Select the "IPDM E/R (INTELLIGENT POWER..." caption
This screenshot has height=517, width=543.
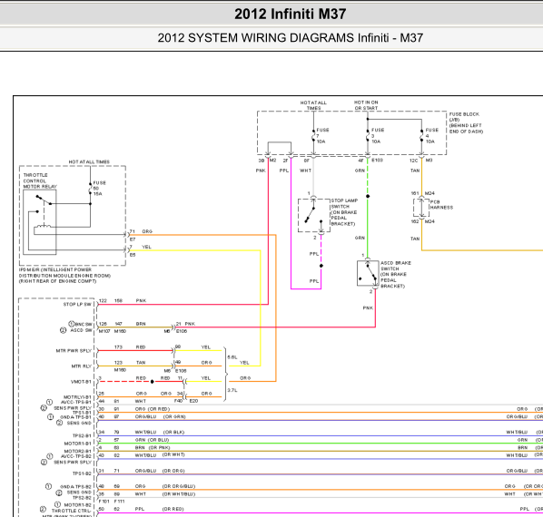(x=64, y=275)
